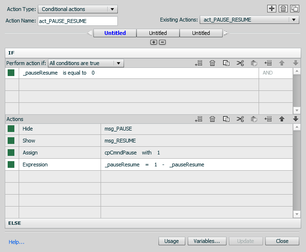The image size is (306, 252).
Task: Switch to the second Untitled decision tab
Action: pos(158,33)
